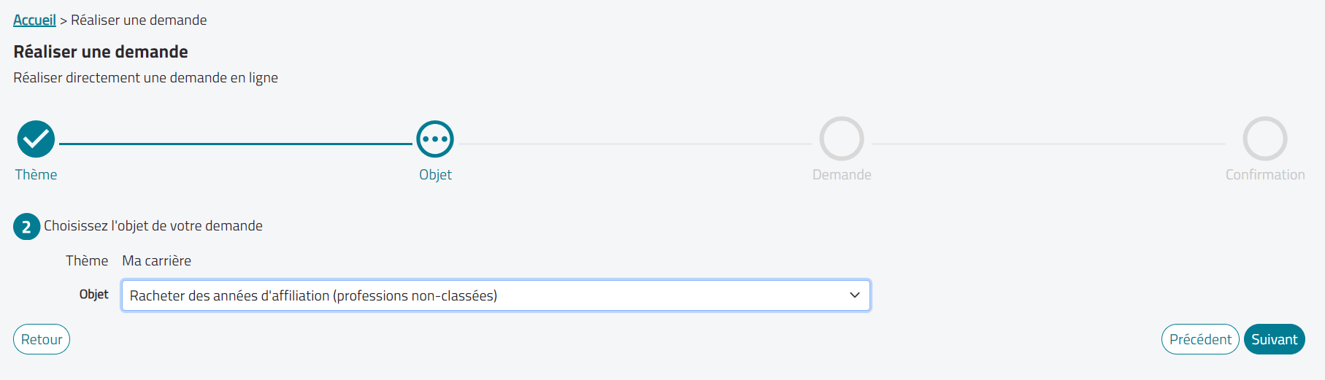Viewport: 1325px width, 380px height.
Task: Click the empty Demande step circle
Action: click(x=842, y=139)
